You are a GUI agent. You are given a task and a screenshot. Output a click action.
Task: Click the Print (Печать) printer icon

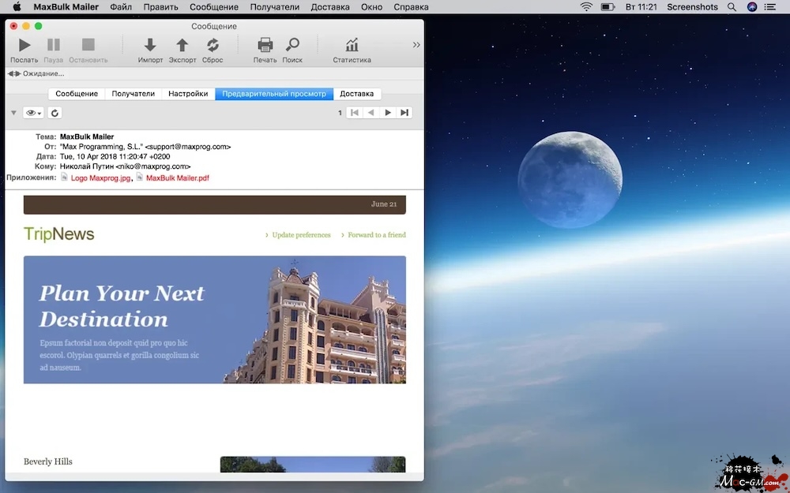tap(265, 46)
